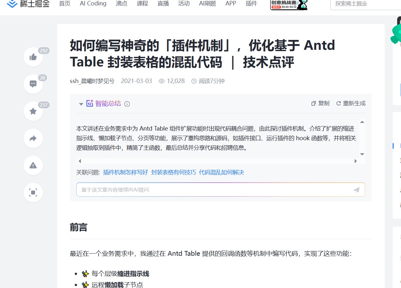The height and width of the screenshot is (288, 401).
Task: Click related question 代码混乱如何解决
Action: pyautogui.click(x=221, y=172)
